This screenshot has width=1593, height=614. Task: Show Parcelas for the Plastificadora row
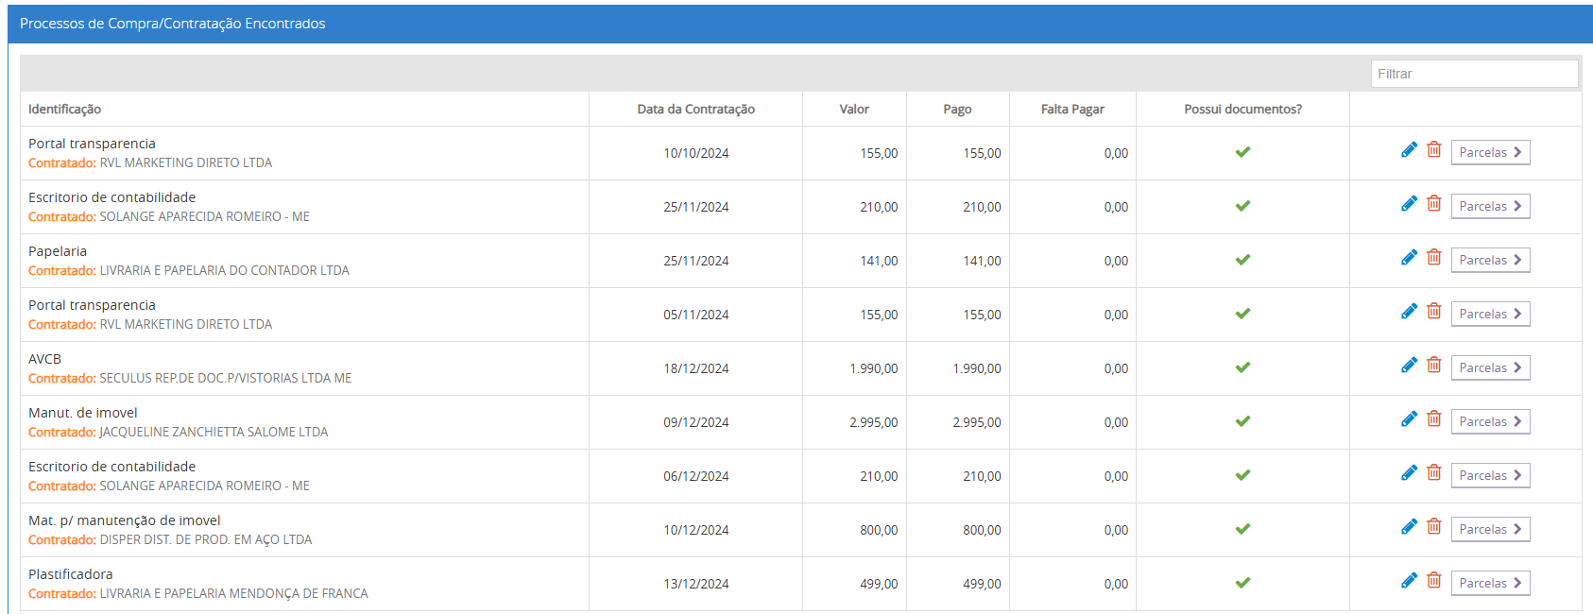1489,583
